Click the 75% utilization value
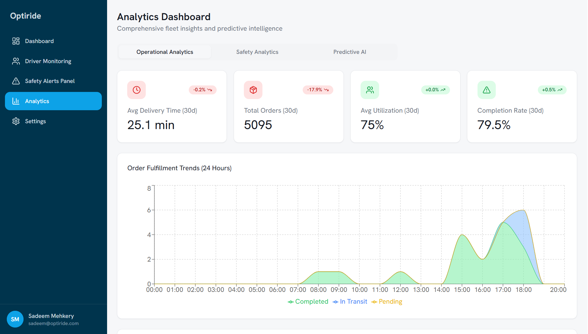The image size is (588, 334). (372, 125)
